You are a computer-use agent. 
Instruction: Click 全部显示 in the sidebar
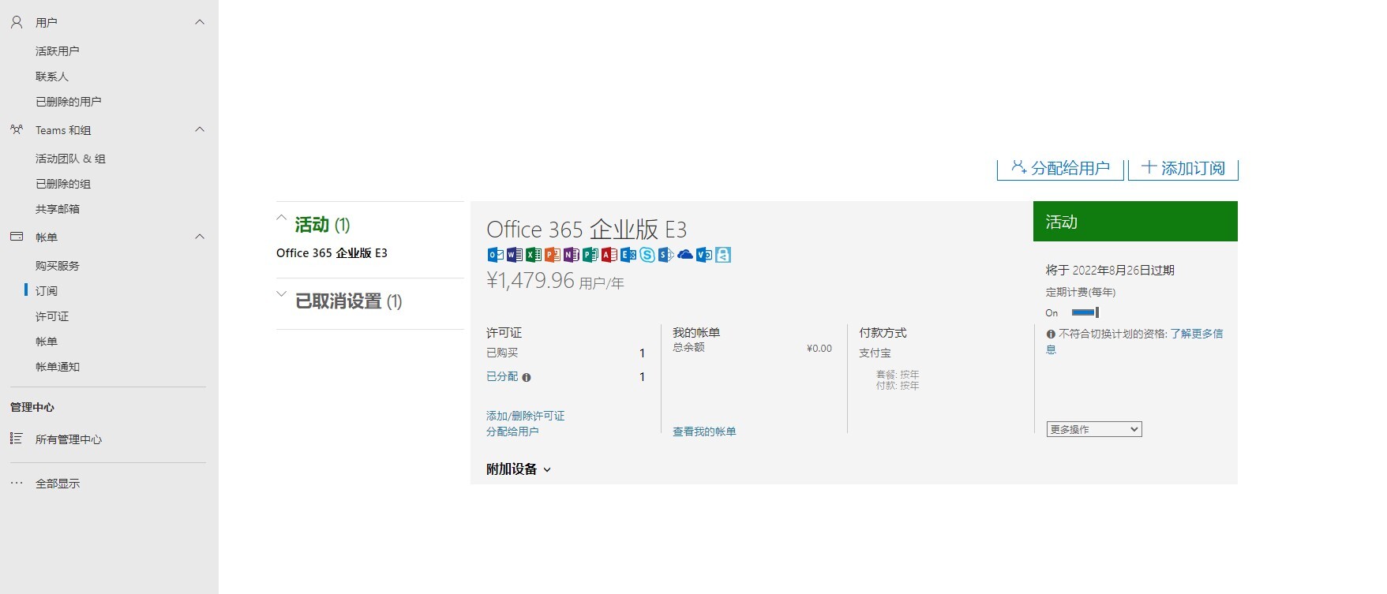coord(58,484)
